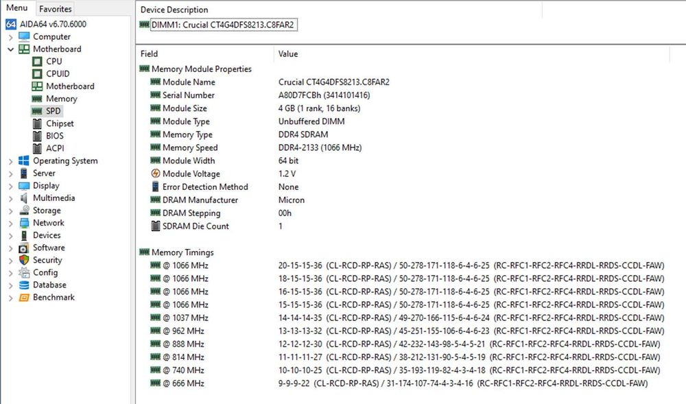Click the Network icon in tree
Screen dimensions: 686x404
(24, 222)
